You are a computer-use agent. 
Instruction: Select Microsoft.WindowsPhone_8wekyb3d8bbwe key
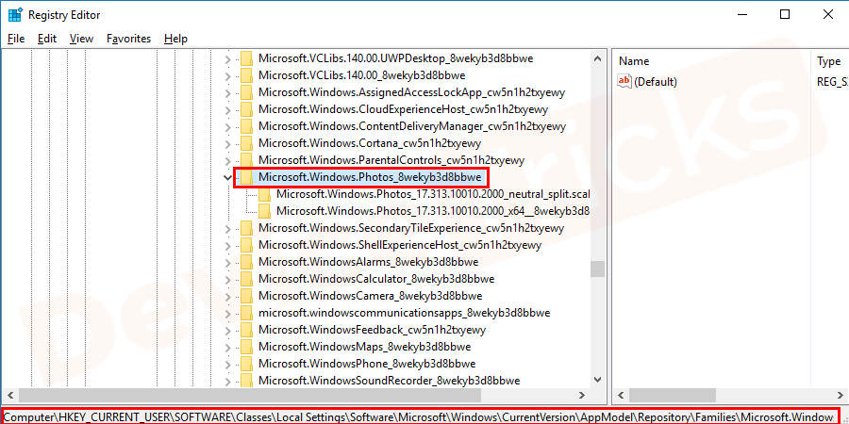pos(366,364)
